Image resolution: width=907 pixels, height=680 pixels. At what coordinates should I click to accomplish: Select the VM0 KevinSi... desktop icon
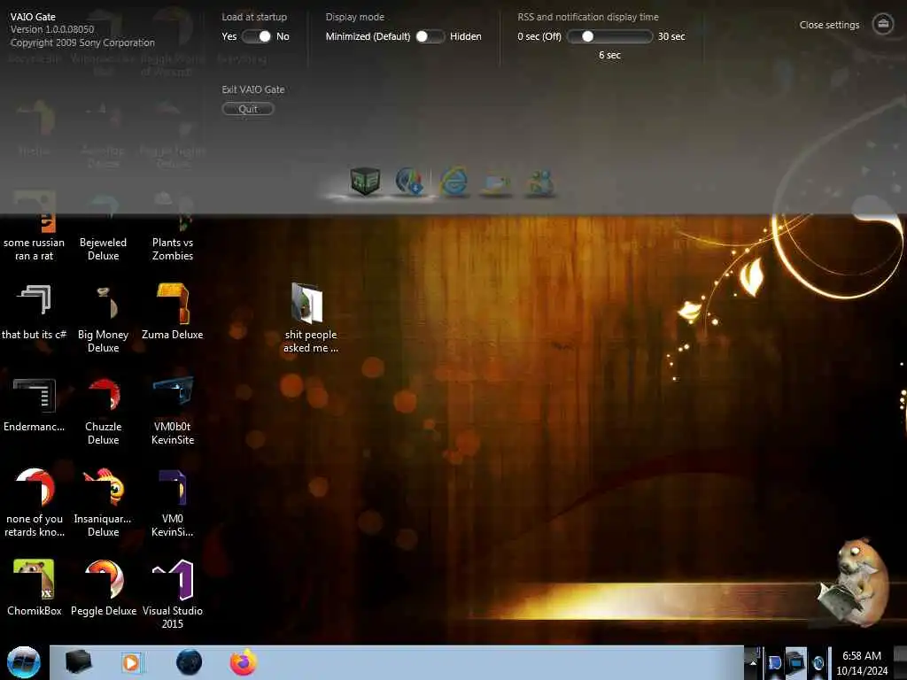[173, 503]
